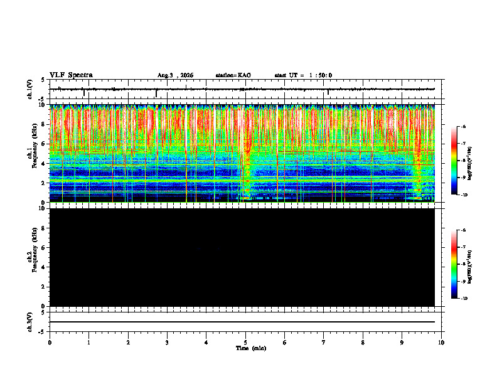
Task: Select the ch.2 Frequency (kHz) axis label
Action: (x=35, y=250)
